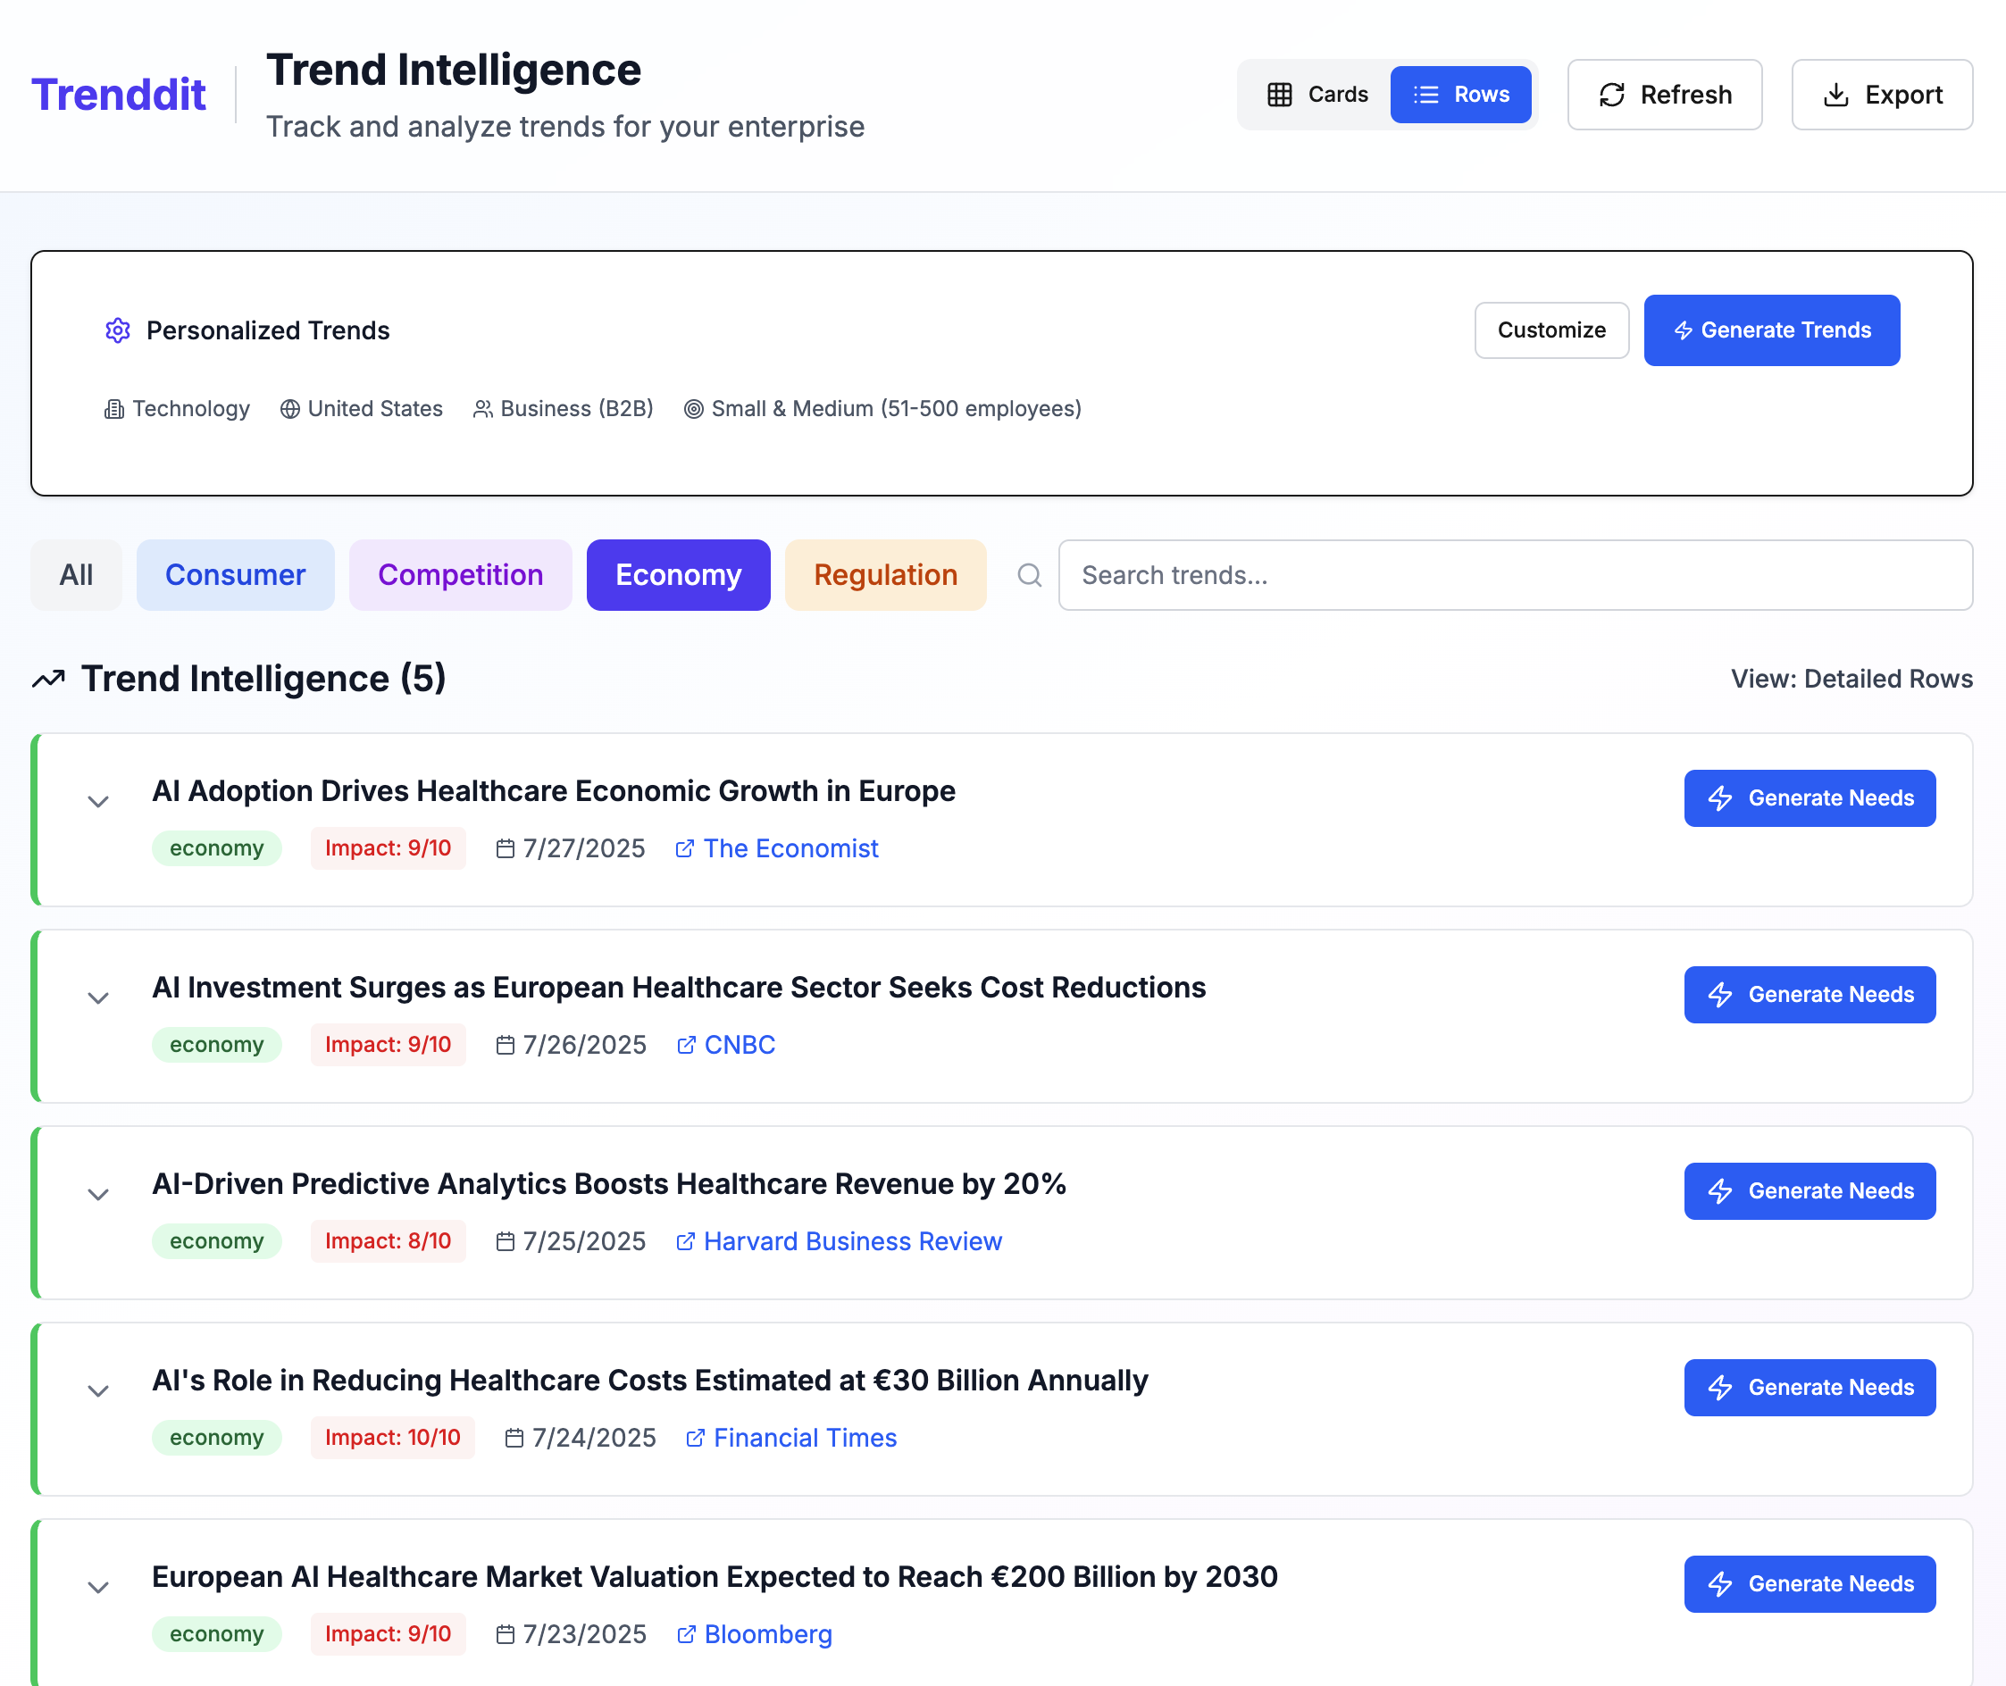Click the building icon next to Technology
The image size is (2006, 1686).
coord(113,409)
